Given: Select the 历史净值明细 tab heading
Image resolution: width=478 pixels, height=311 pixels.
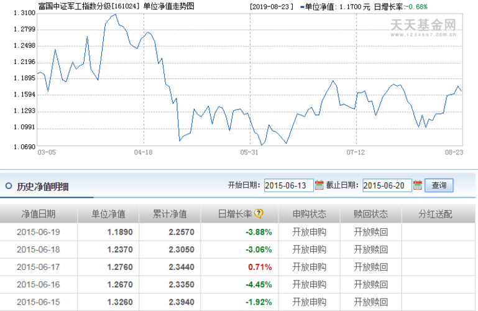Looking at the screenshot, I should [x=42, y=187].
